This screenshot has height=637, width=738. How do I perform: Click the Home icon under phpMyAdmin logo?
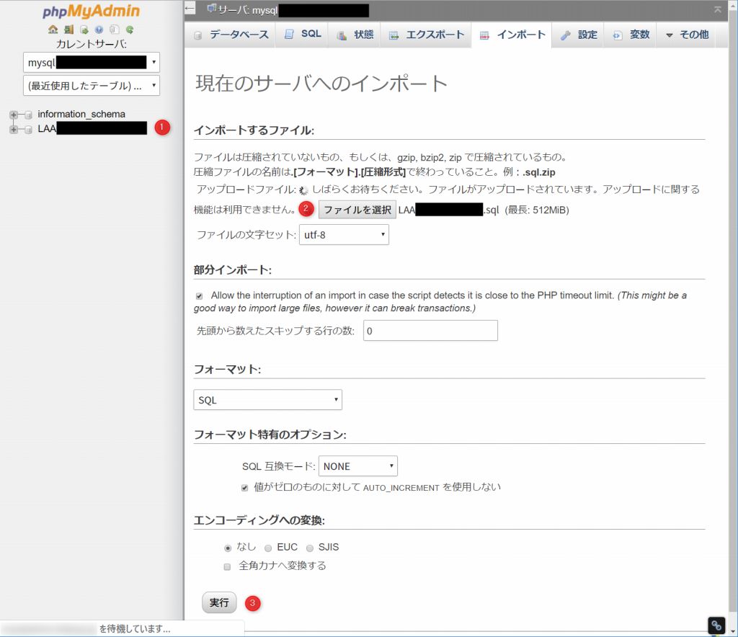pos(53,30)
